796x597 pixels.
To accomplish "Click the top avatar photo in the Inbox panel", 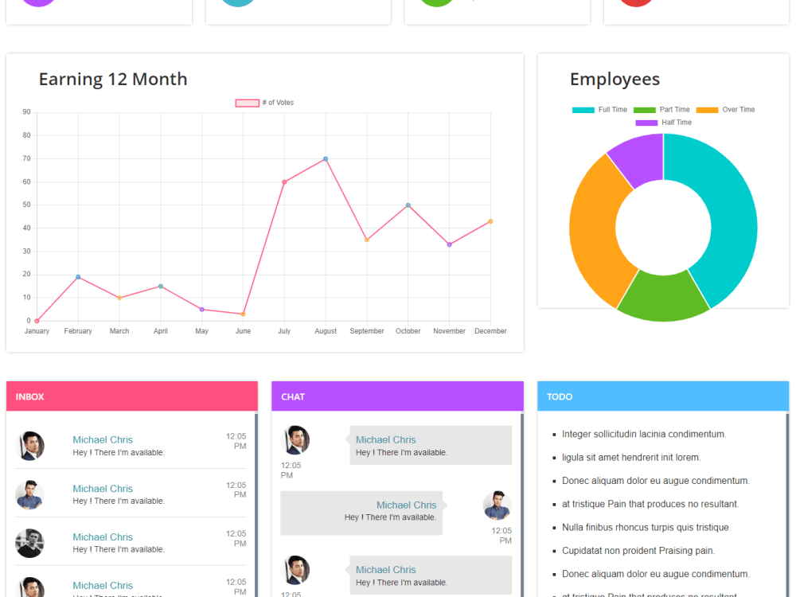I will pyautogui.click(x=30, y=445).
